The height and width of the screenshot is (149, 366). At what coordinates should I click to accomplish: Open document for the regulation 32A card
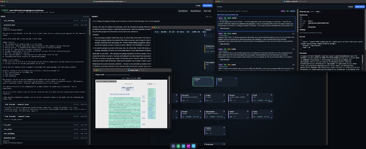224,44
